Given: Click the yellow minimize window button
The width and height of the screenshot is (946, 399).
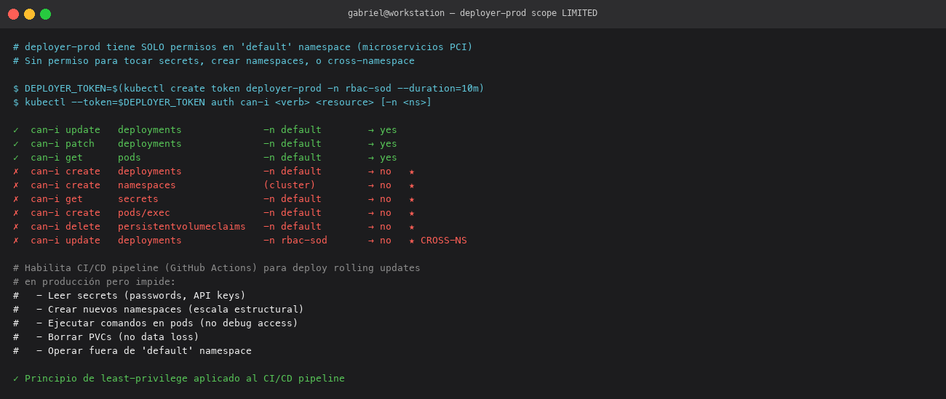Looking at the screenshot, I should (x=29, y=14).
